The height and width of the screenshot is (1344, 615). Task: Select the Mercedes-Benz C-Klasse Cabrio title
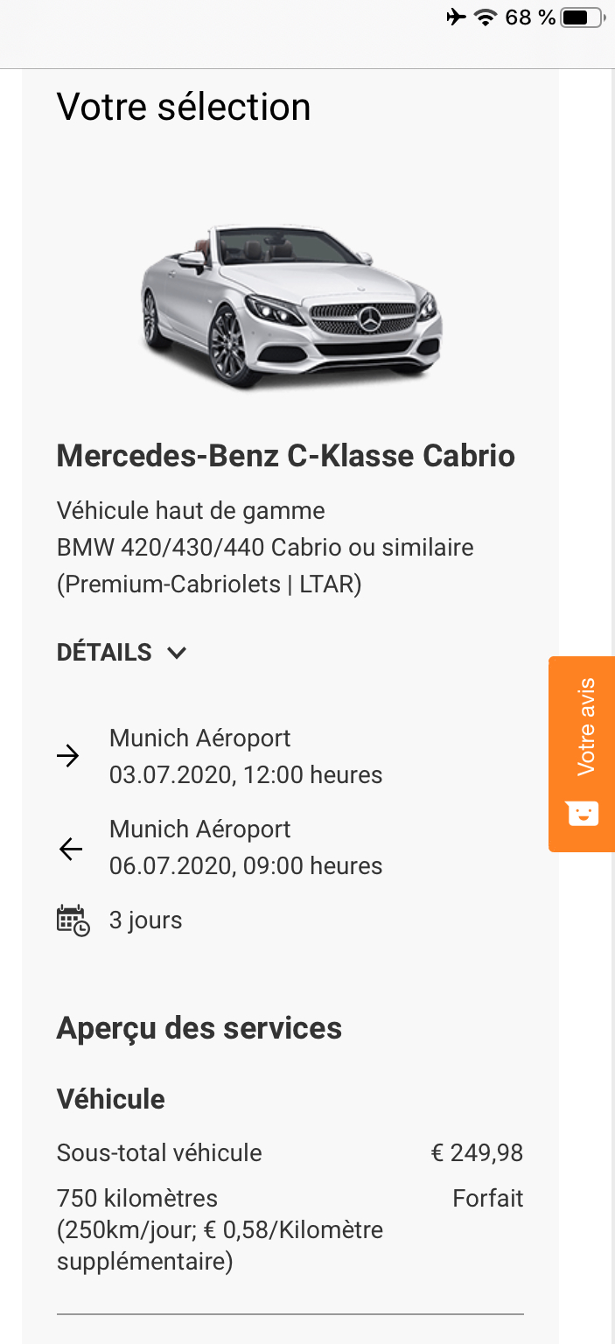(x=286, y=456)
